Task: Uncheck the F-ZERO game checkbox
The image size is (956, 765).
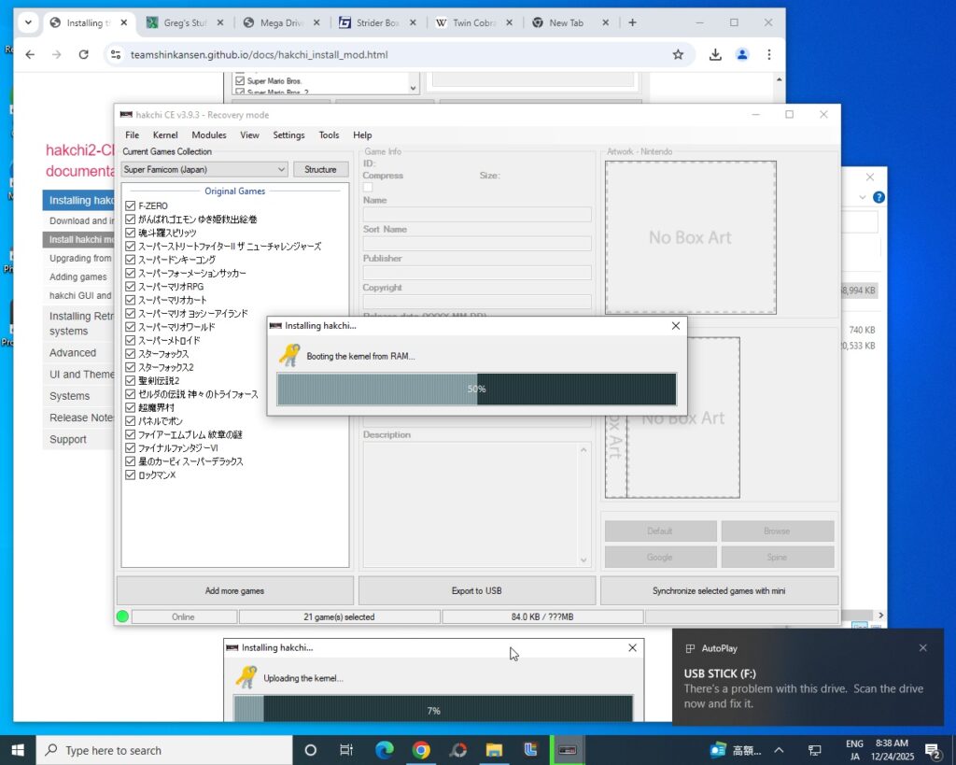Action: pyautogui.click(x=131, y=206)
